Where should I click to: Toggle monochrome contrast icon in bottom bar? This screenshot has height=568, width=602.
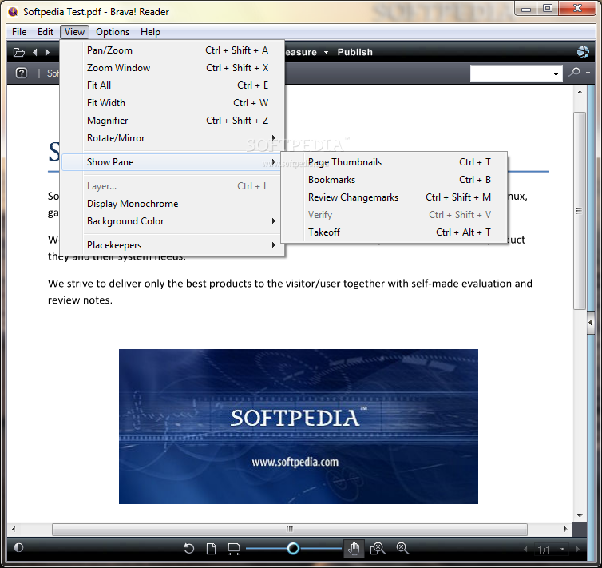(x=18, y=548)
